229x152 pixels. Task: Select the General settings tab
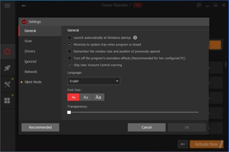tap(40, 31)
